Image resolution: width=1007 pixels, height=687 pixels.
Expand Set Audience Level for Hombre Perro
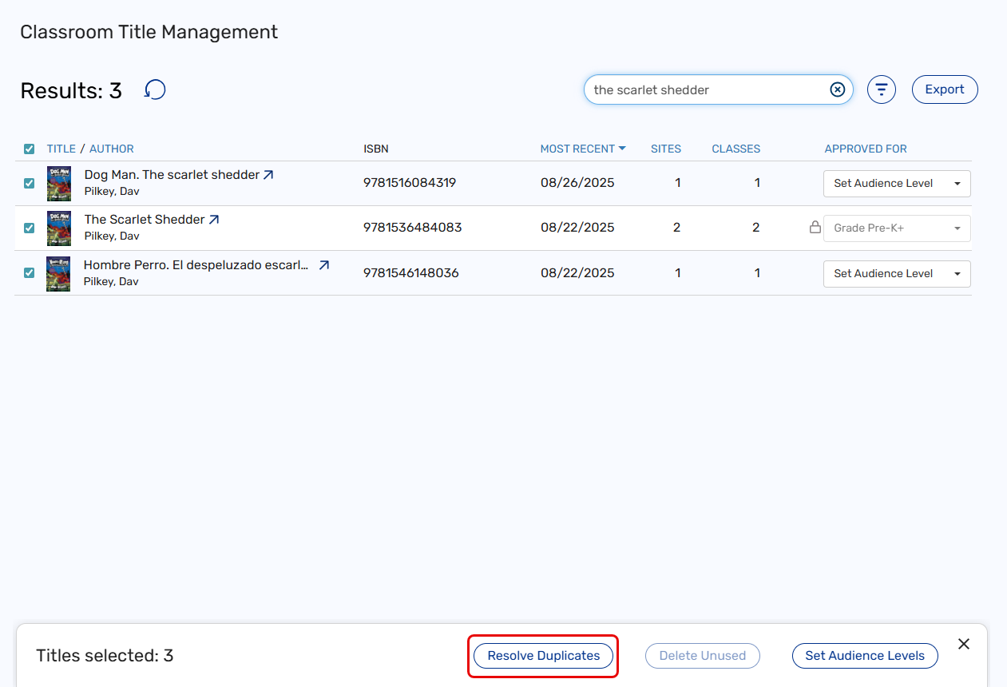tap(897, 274)
